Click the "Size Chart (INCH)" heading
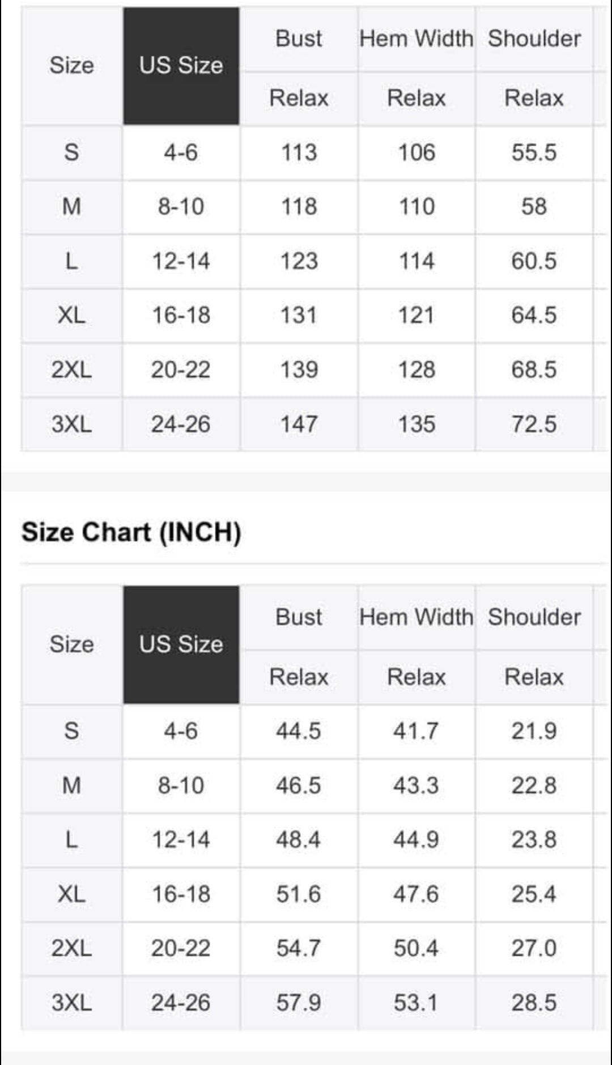Screen dimensions: 612x1065 (131, 532)
